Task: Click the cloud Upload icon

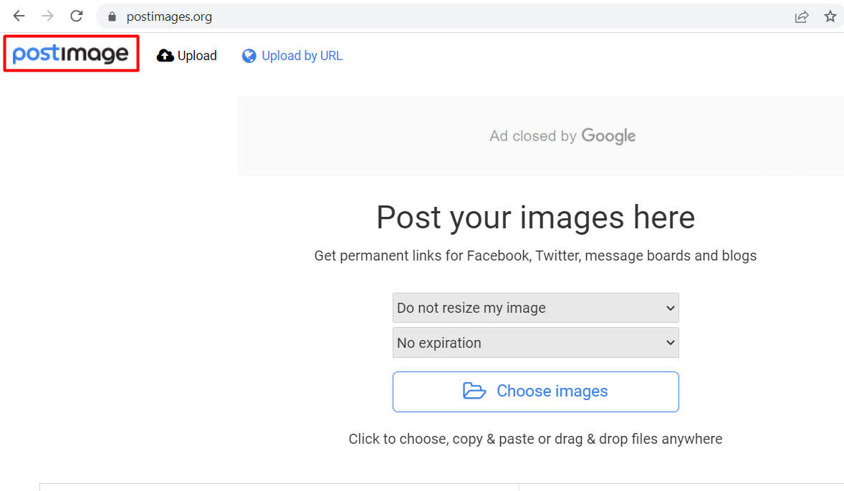Action: [x=166, y=56]
